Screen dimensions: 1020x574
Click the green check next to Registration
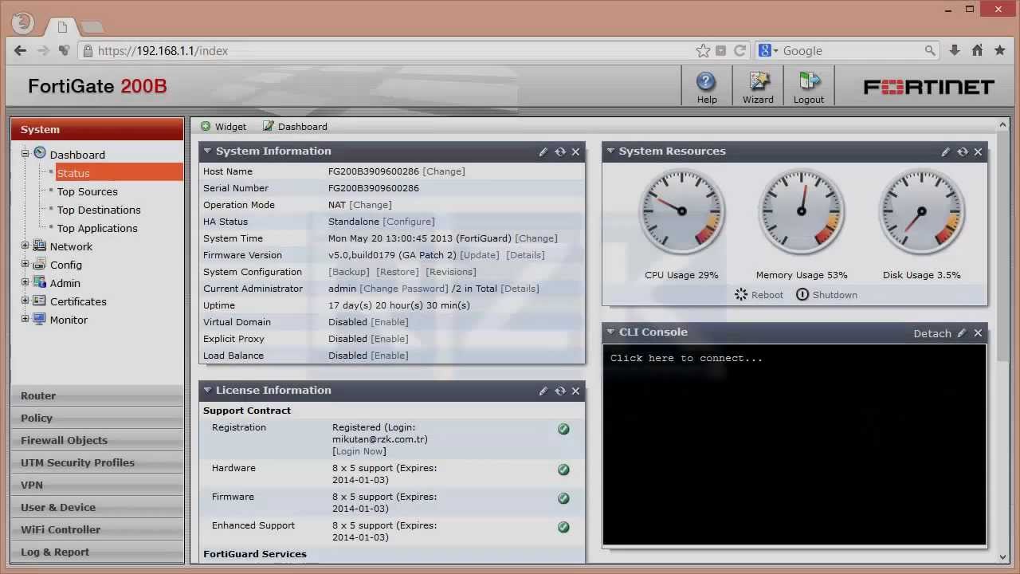pos(563,429)
